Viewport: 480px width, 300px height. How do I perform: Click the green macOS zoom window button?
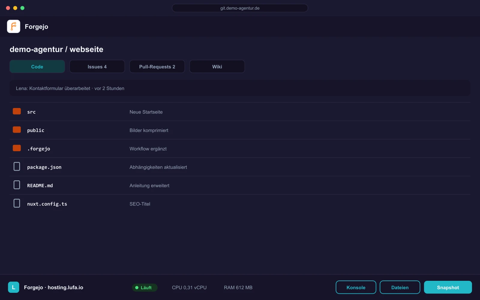pos(22,8)
